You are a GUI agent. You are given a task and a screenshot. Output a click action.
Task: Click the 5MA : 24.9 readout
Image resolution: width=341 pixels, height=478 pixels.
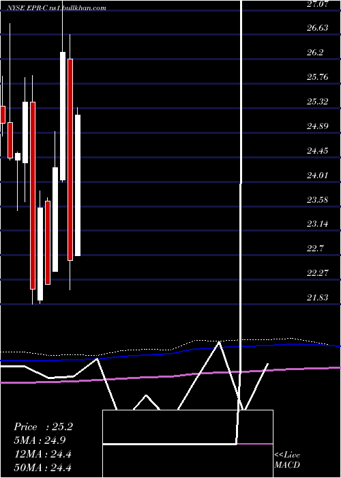click(x=40, y=440)
